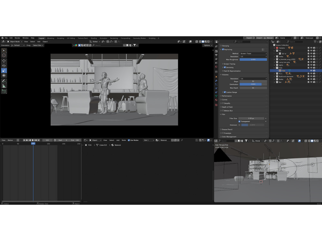Jump to timeline end frame
The height and width of the screenshot is (241, 322).
pyautogui.click(x=38, y=140)
